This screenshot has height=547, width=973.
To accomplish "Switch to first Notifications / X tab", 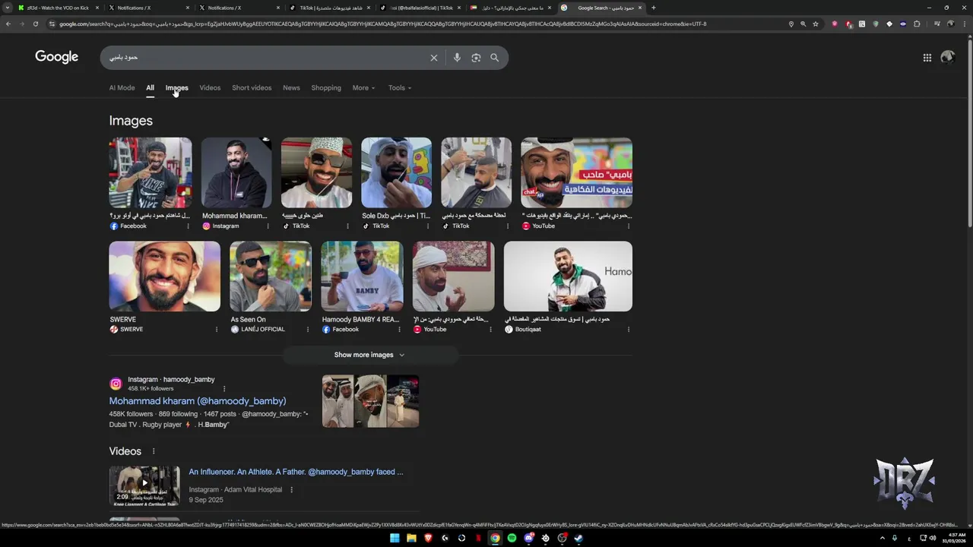I will click(147, 8).
